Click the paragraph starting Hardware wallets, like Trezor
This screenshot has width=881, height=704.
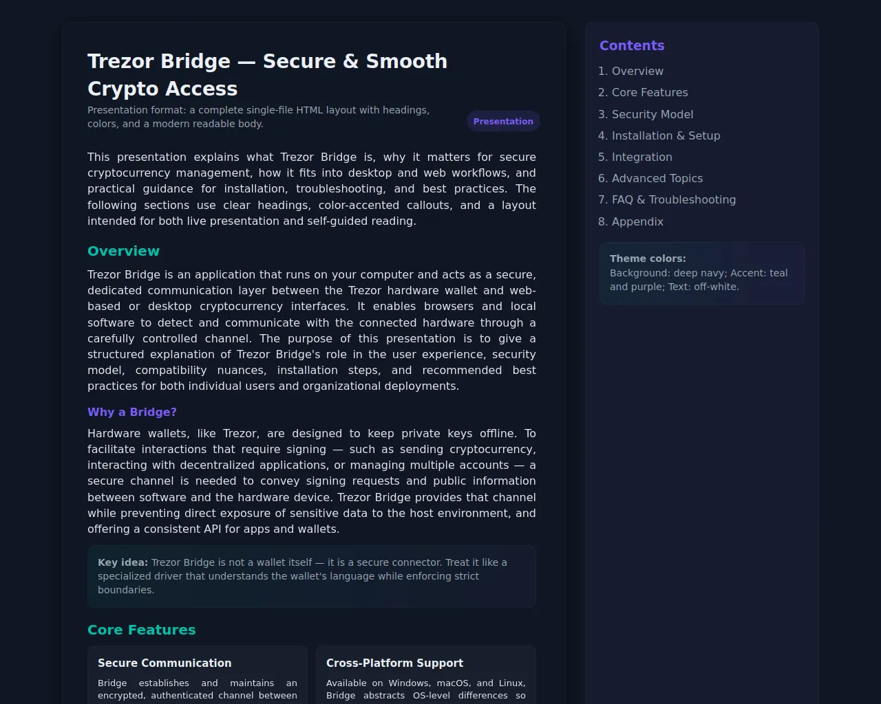(312, 481)
